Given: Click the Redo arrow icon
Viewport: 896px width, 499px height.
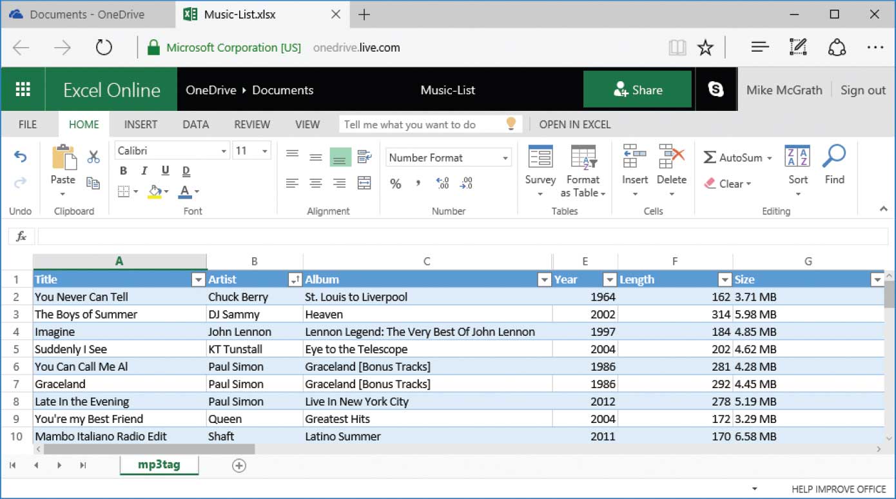Looking at the screenshot, I should point(21,183).
